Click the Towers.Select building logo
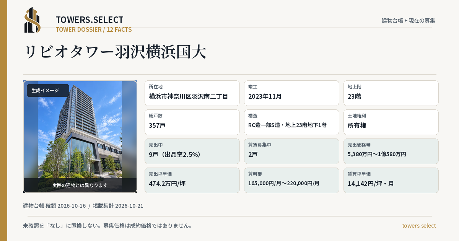 tap(33, 20)
